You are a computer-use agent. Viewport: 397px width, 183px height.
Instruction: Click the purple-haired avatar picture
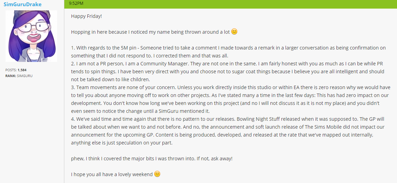tap(31, 36)
